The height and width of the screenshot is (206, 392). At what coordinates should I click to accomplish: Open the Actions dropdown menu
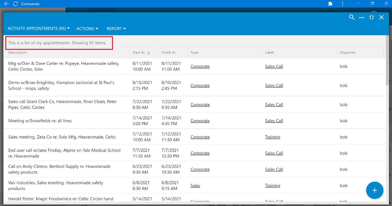[87, 29]
